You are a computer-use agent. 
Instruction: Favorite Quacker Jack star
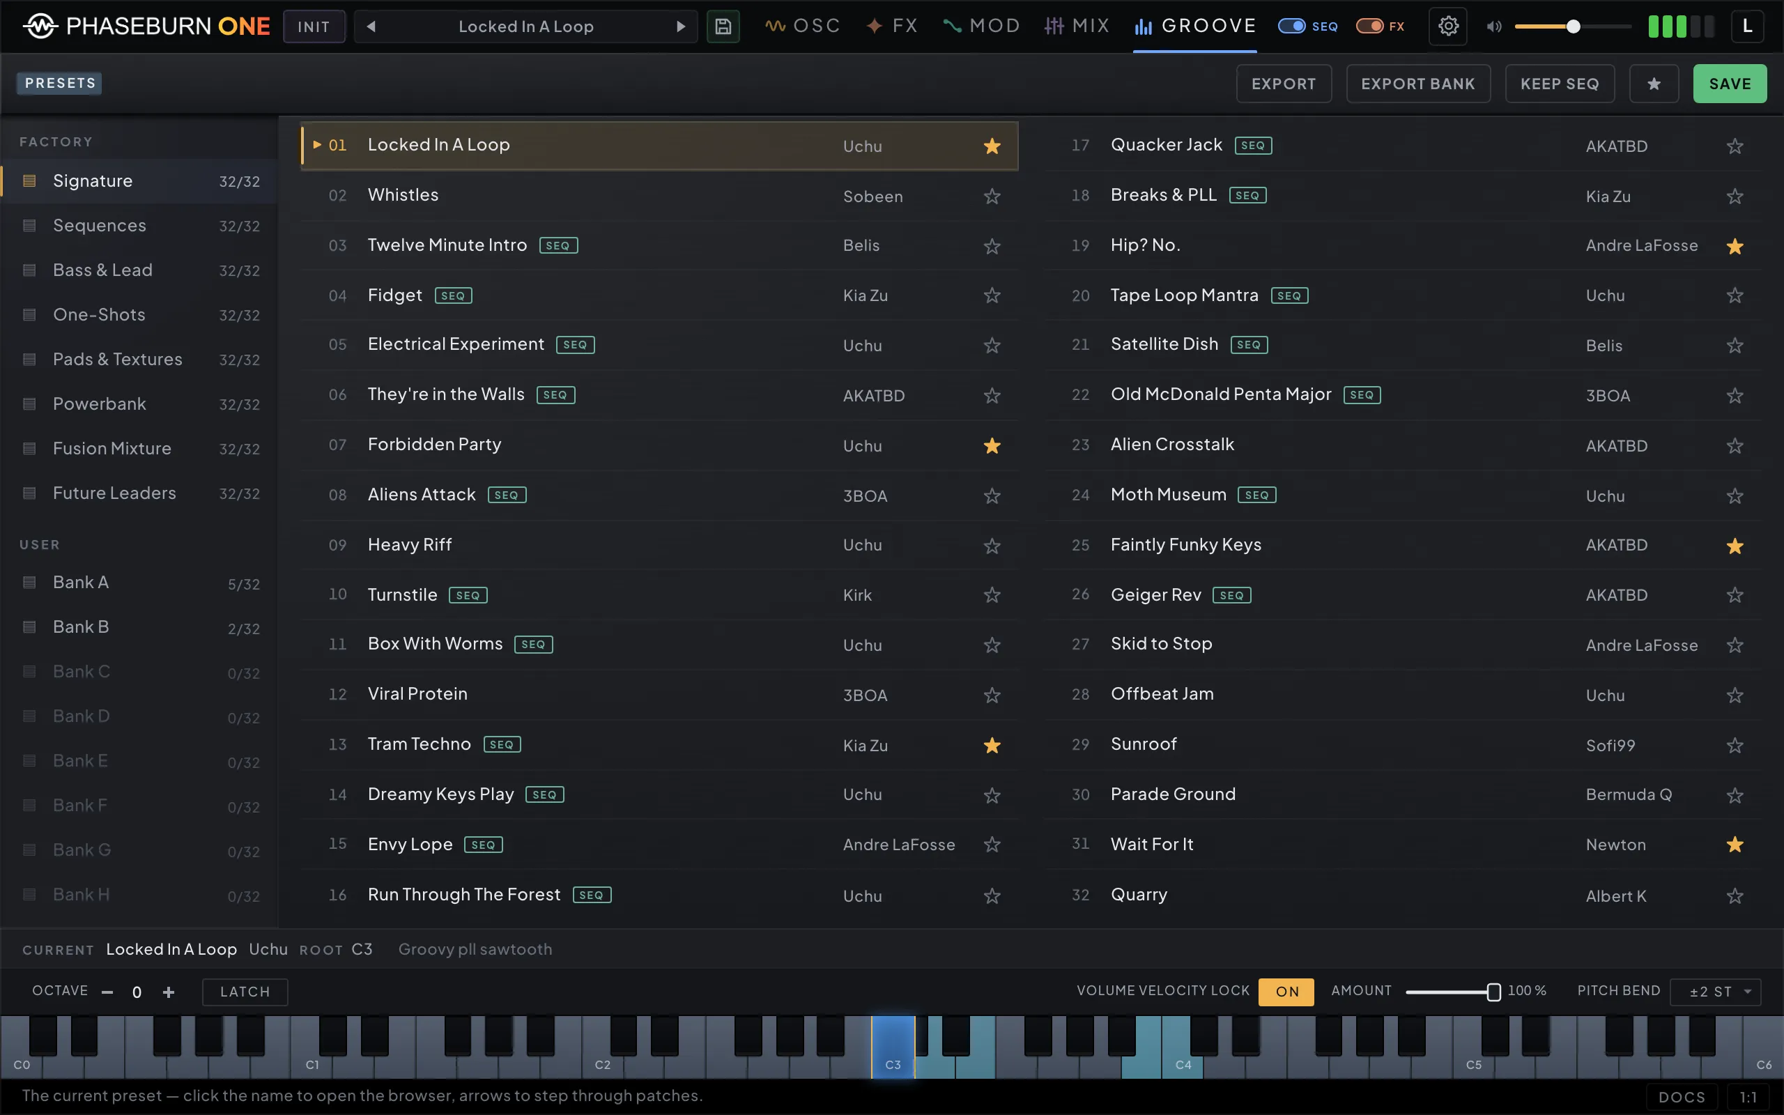[1735, 146]
